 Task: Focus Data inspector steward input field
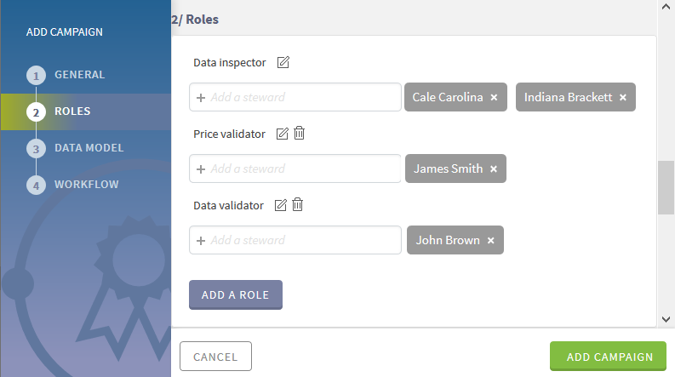point(295,97)
